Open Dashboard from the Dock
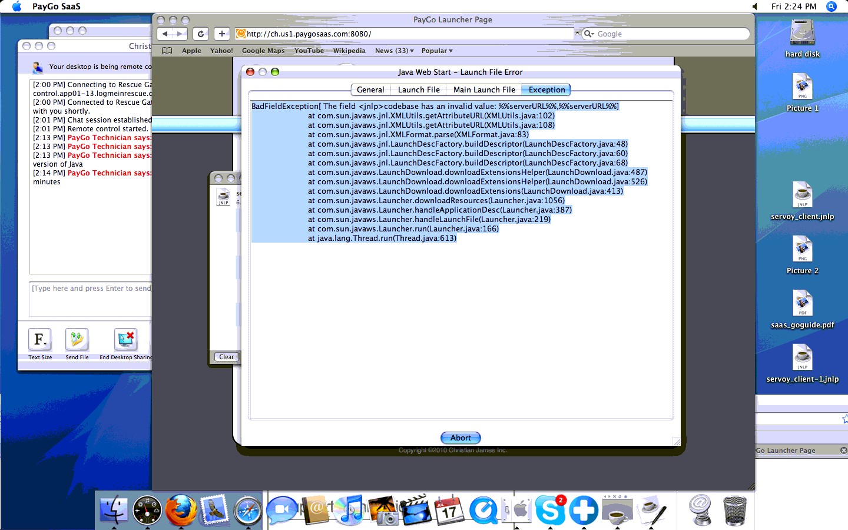Image resolution: width=848 pixels, height=530 pixels. click(147, 510)
